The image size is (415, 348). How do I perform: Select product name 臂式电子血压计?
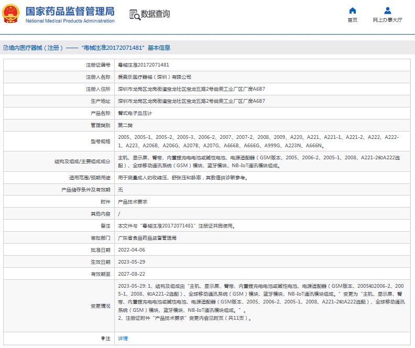(x=135, y=113)
